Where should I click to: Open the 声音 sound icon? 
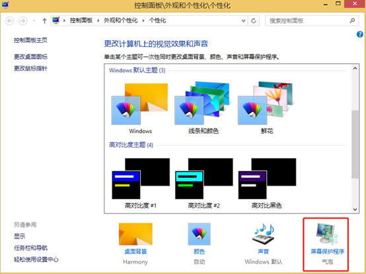coord(264,234)
